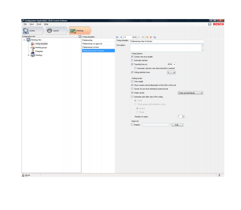Open the File menu
Image resolution: width=241 pixels, height=210 pixels.
(25, 24)
